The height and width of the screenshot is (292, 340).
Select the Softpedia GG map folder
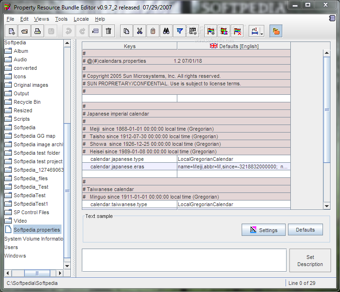pyautogui.click(x=35, y=136)
